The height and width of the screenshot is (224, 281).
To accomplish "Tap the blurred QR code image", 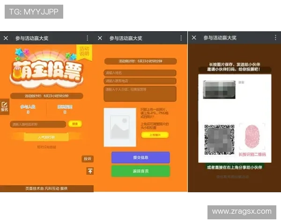I will pyautogui.click(x=219, y=140).
